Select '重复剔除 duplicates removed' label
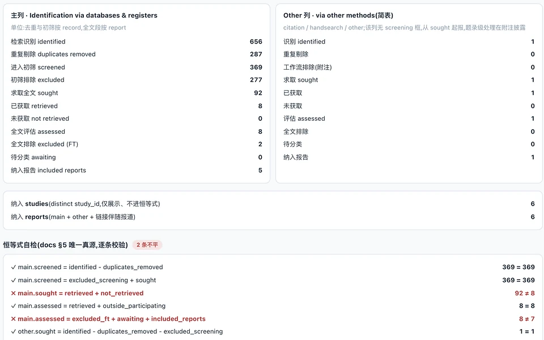This screenshot has height=340, width=544. point(53,54)
